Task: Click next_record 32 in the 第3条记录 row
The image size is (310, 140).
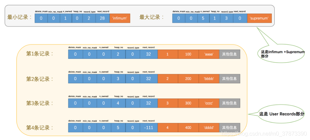Action: coord(149,103)
